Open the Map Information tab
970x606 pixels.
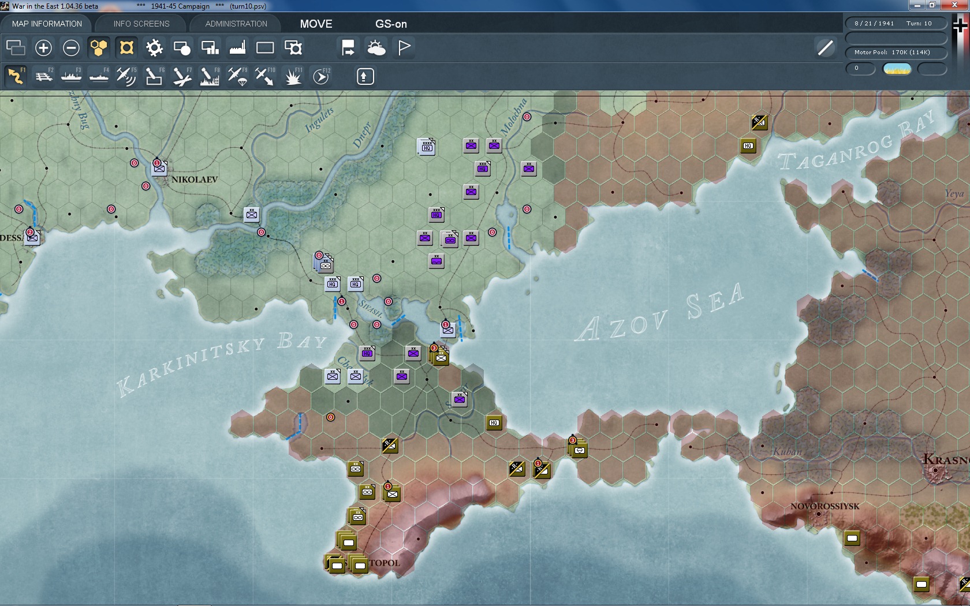[47, 24]
